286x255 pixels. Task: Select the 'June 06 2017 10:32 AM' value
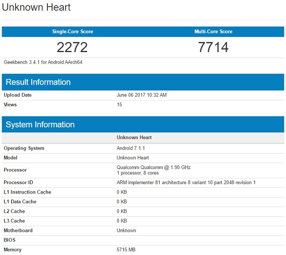(x=141, y=95)
